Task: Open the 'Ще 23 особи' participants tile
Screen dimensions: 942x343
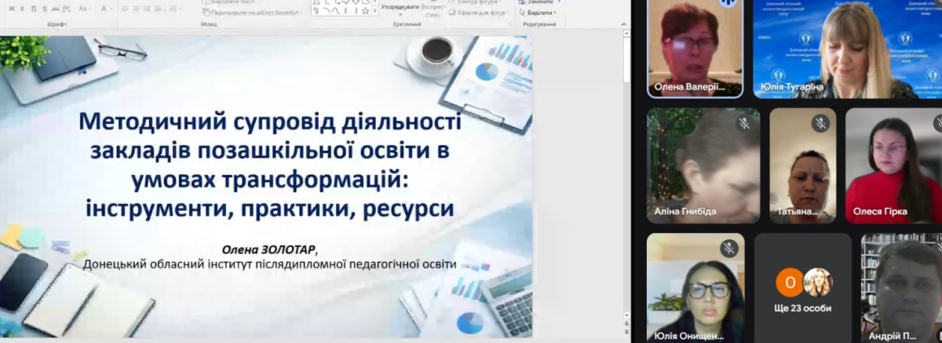Action: tap(803, 288)
